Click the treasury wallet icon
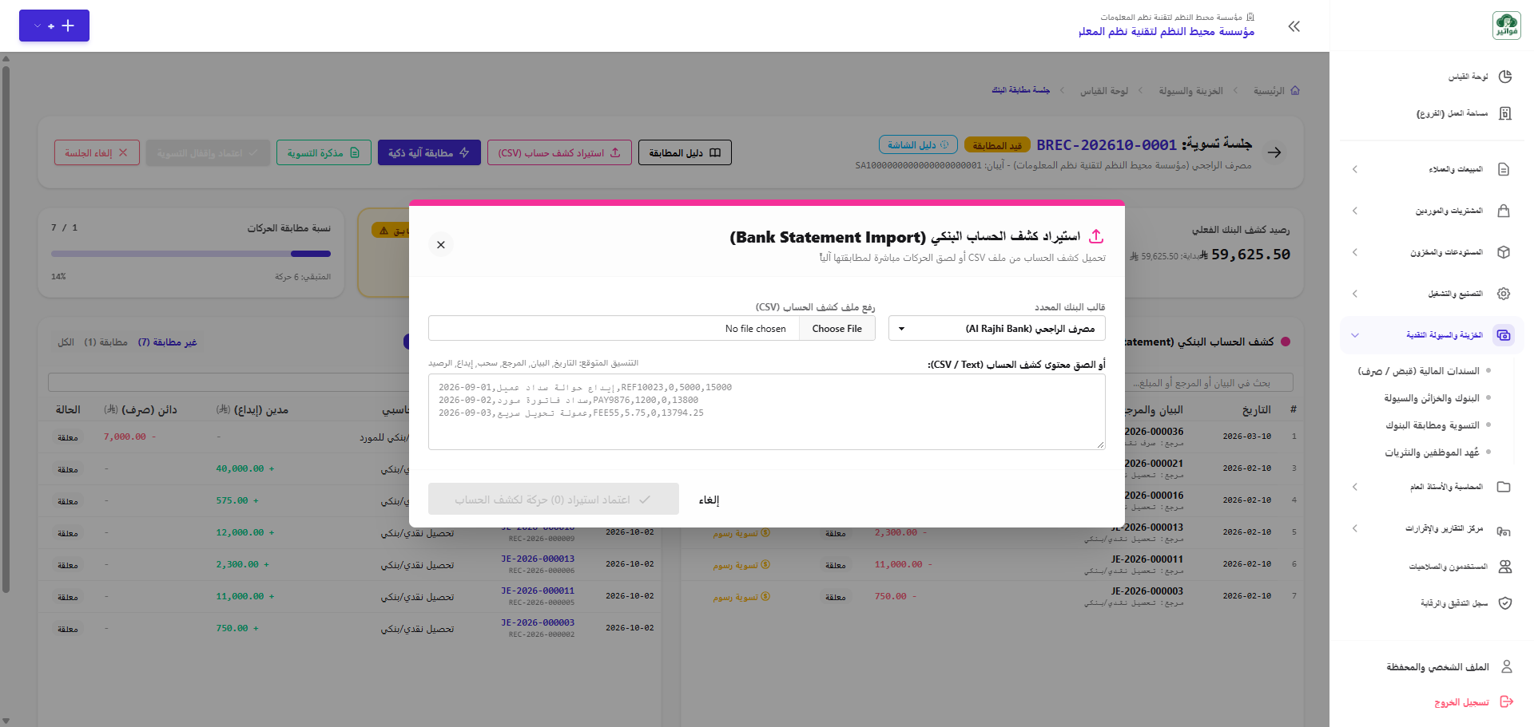This screenshot has width=1534, height=727. click(x=1504, y=335)
